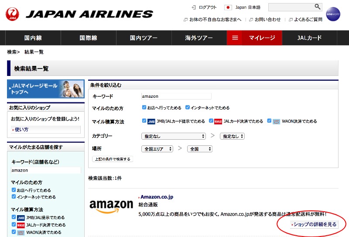Click the red JAL card icon in filter panel
This screenshot has width=349, height=237.
coord(218,121)
